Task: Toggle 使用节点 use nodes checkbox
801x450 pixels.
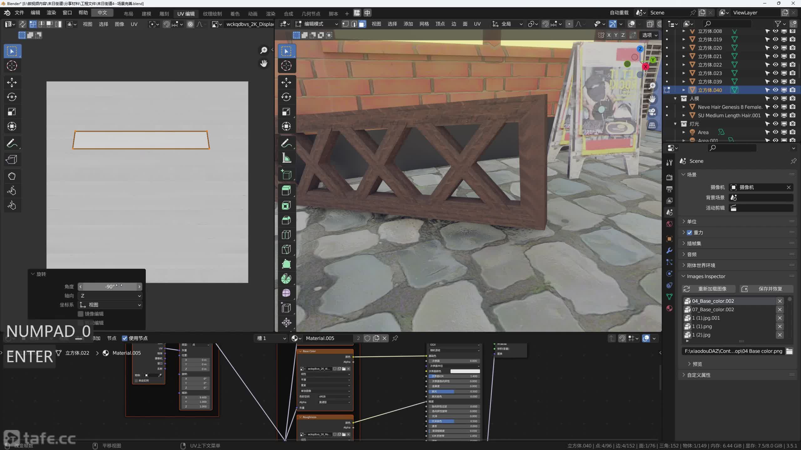Action: coord(125,338)
